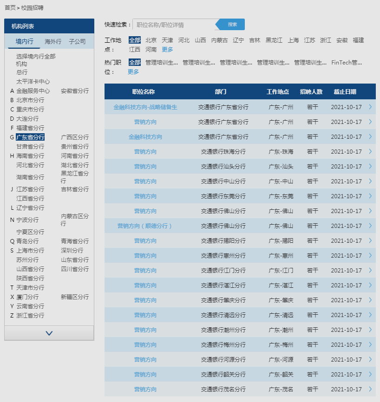Select 厦门分行
380x402 pixels.
pyautogui.click(x=27, y=297)
